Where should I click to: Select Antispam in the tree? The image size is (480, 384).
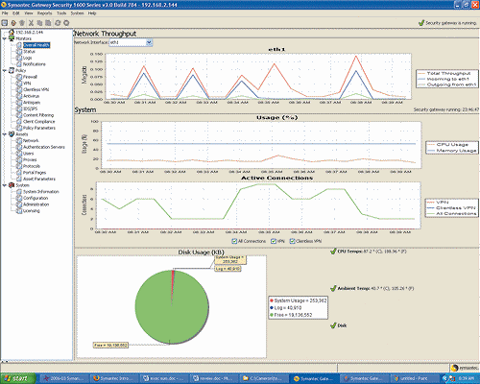pyautogui.click(x=32, y=103)
